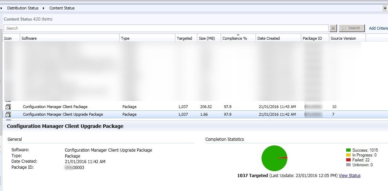Open the View Status link
The width and height of the screenshot is (388, 191).
pos(349,175)
